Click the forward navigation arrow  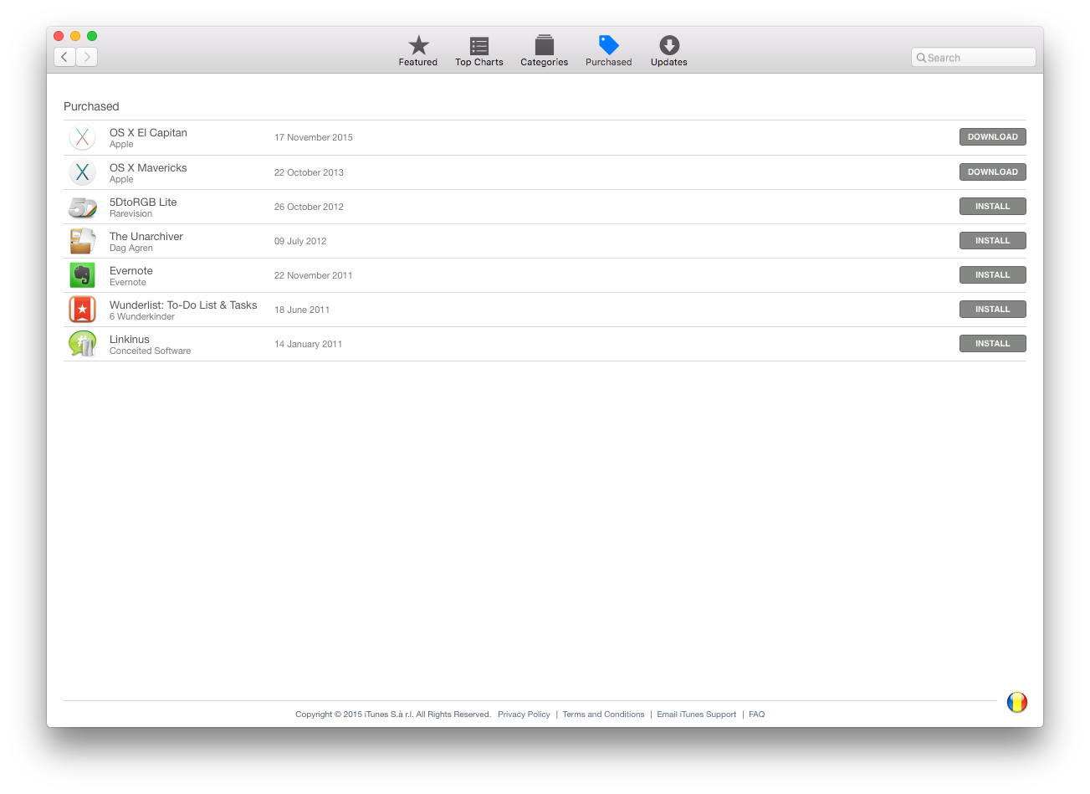[87, 57]
